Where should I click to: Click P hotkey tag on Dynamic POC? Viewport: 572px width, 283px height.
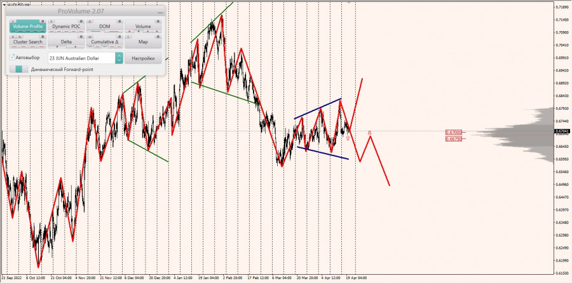tap(51, 22)
